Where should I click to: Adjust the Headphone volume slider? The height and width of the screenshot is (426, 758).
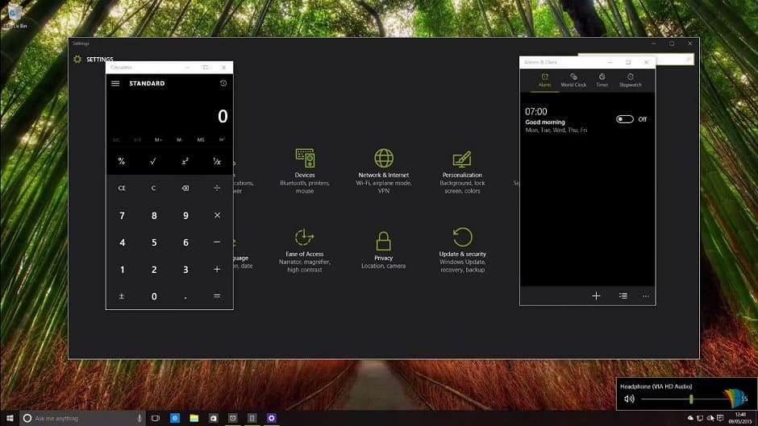click(692, 399)
